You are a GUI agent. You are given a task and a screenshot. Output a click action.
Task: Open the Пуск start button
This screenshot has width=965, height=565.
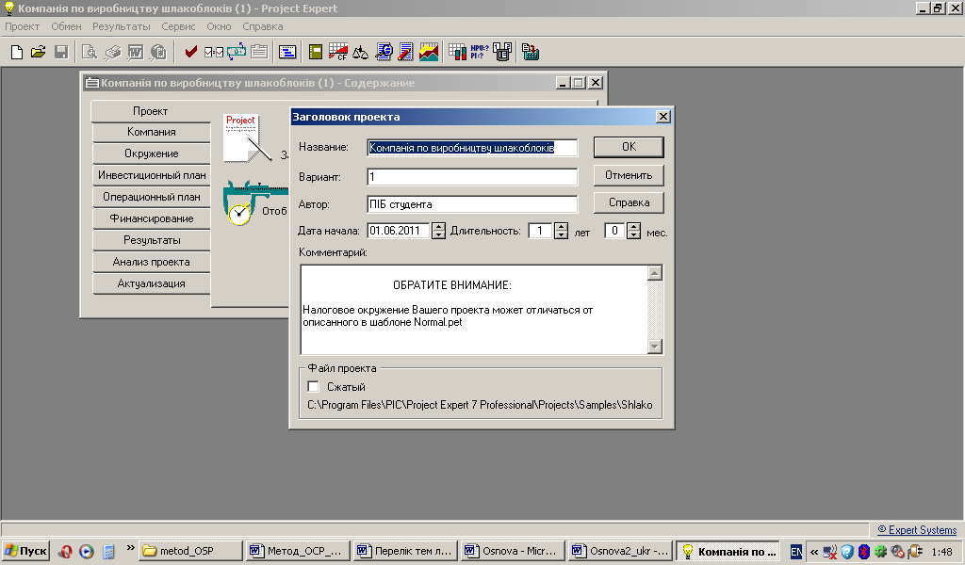[25, 551]
